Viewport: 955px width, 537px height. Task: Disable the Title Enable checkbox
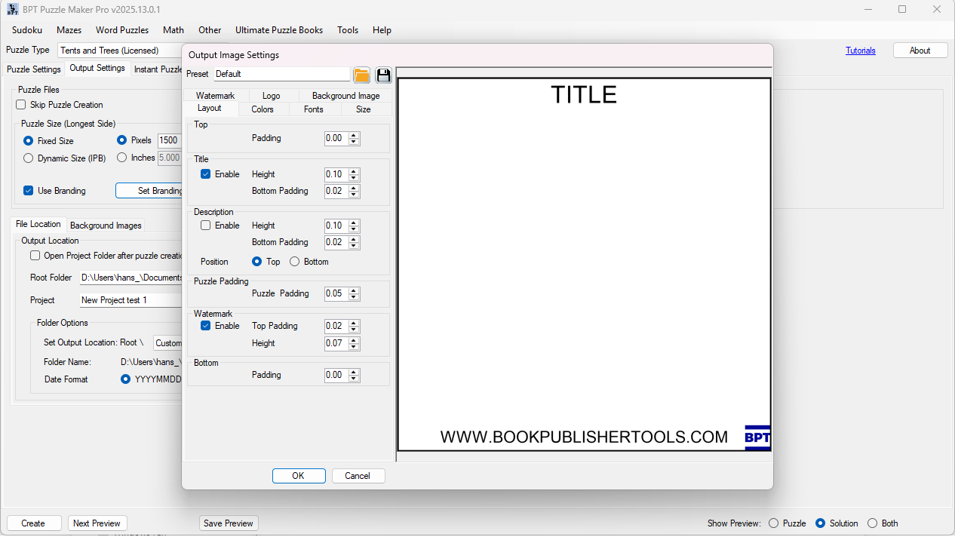click(206, 174)
